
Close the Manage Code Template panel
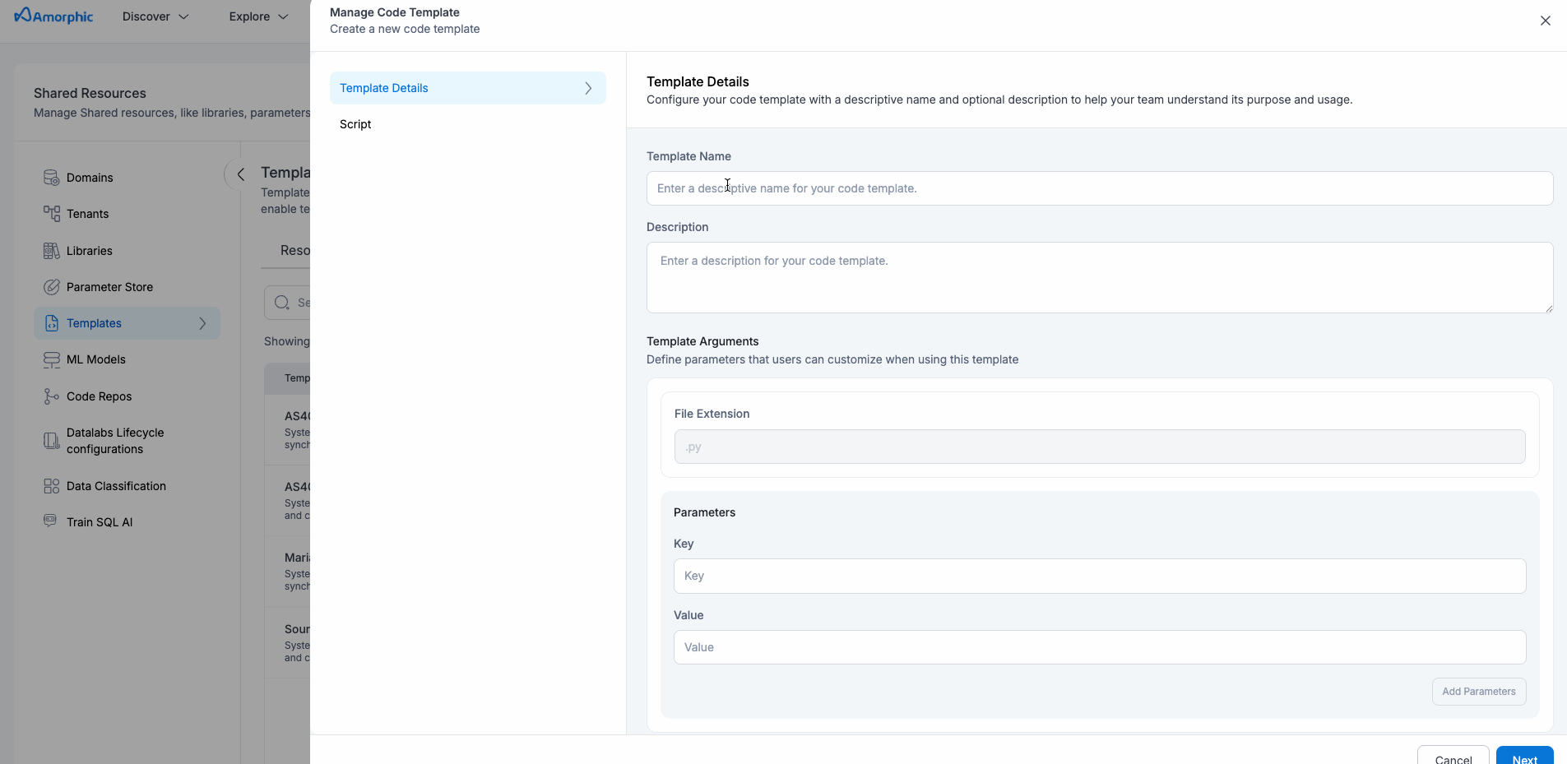click(x=1545, y=21)
